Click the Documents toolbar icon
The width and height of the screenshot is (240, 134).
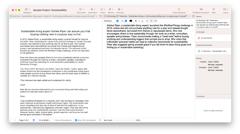[x=81, y=9]
